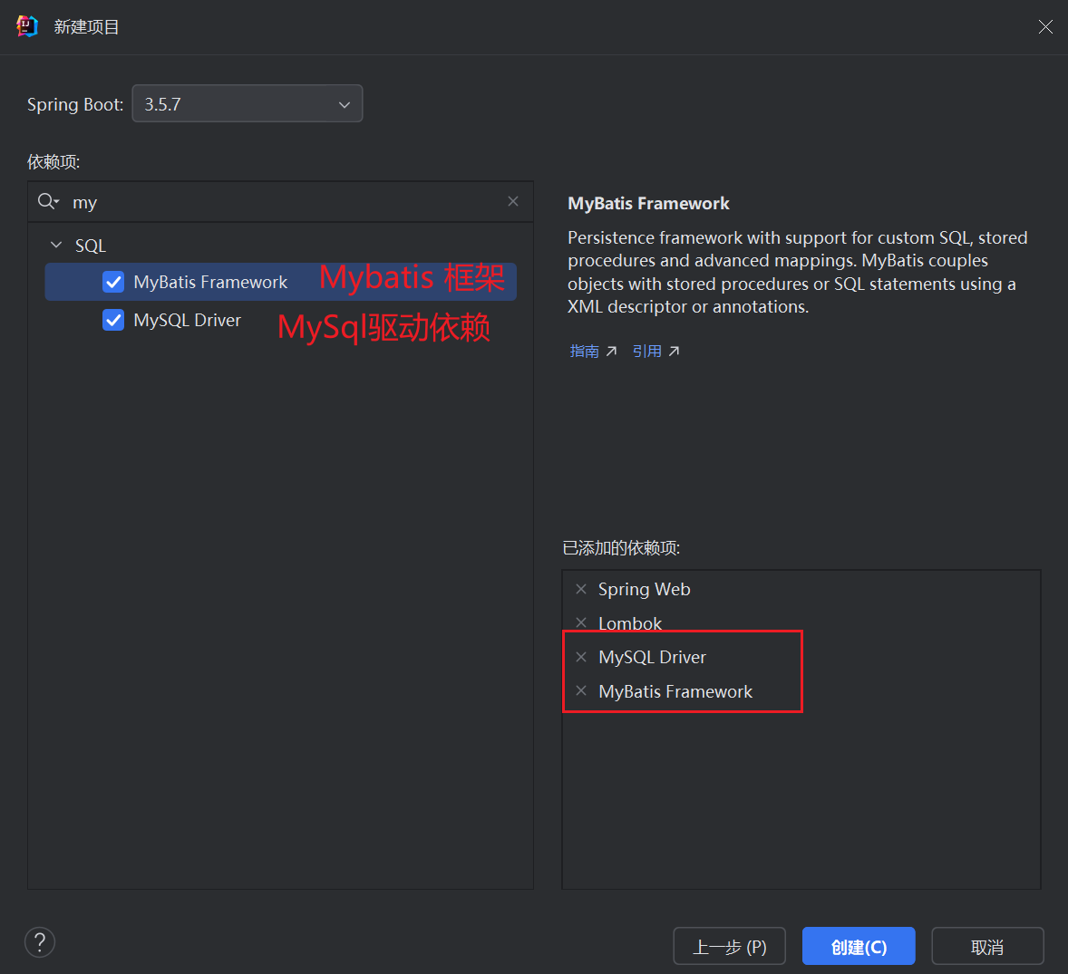Remove MySQL Driver from added dependencies
This screenshot has width=1068, height=974.
[581, 657]
